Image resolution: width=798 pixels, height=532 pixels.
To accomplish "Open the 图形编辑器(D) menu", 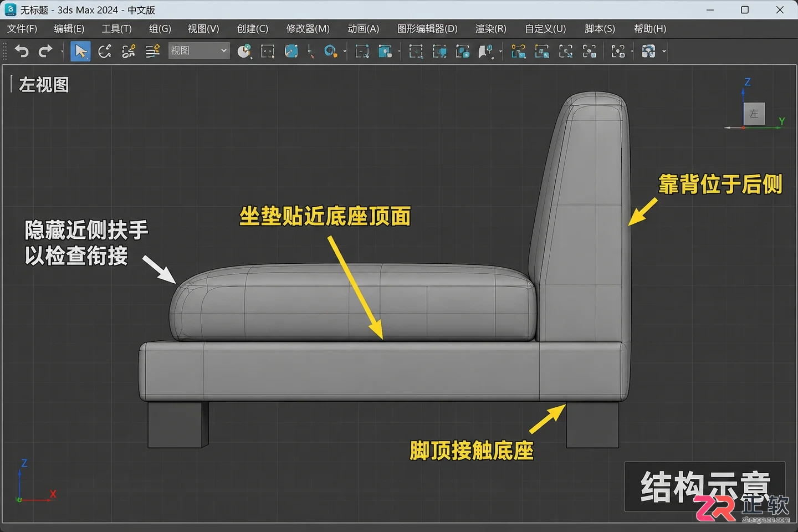I will [427, 29].
